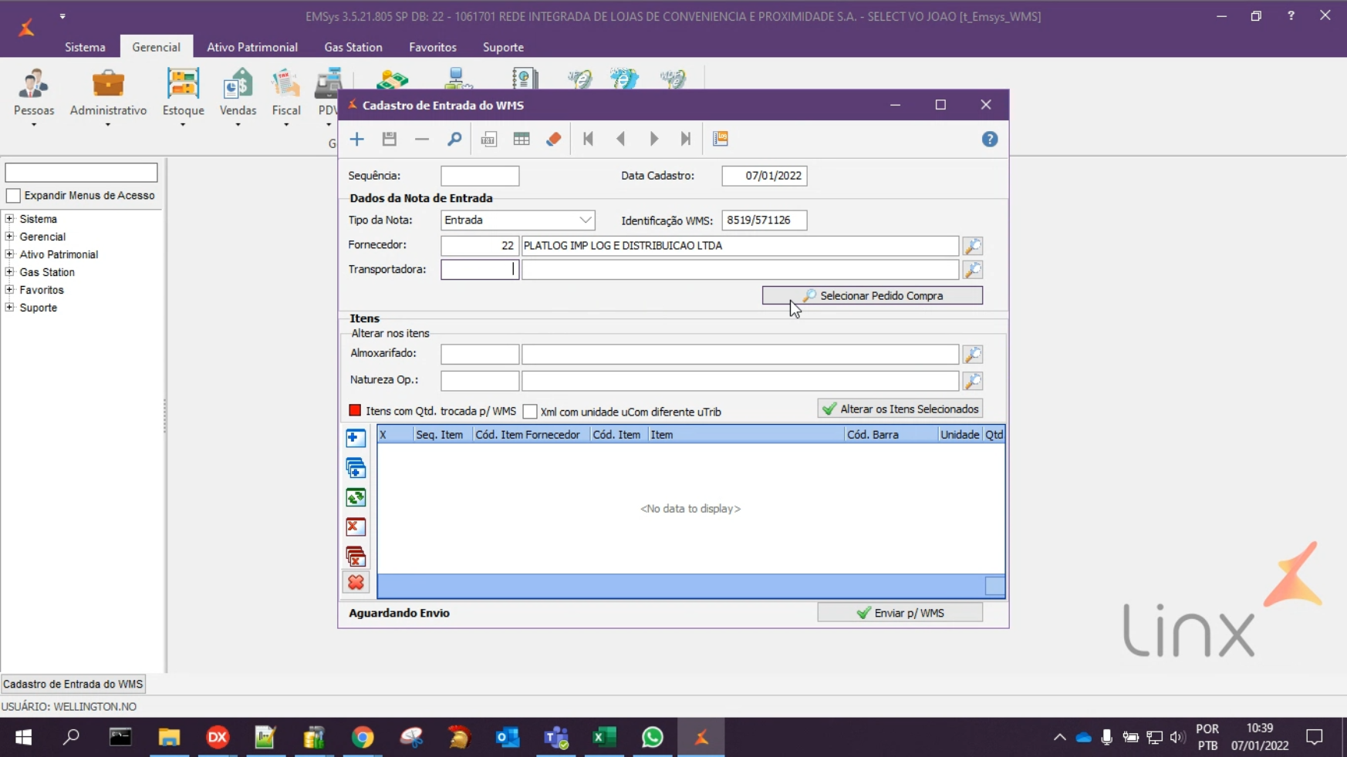The image size is (1347, 757).
Task: Enable Expandir Menus de Acesso checkbox
Action: [13, 196]
